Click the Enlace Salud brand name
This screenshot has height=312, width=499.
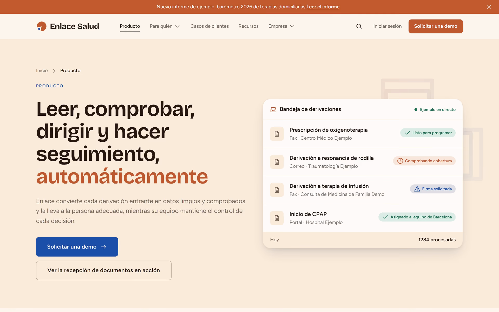74,26
